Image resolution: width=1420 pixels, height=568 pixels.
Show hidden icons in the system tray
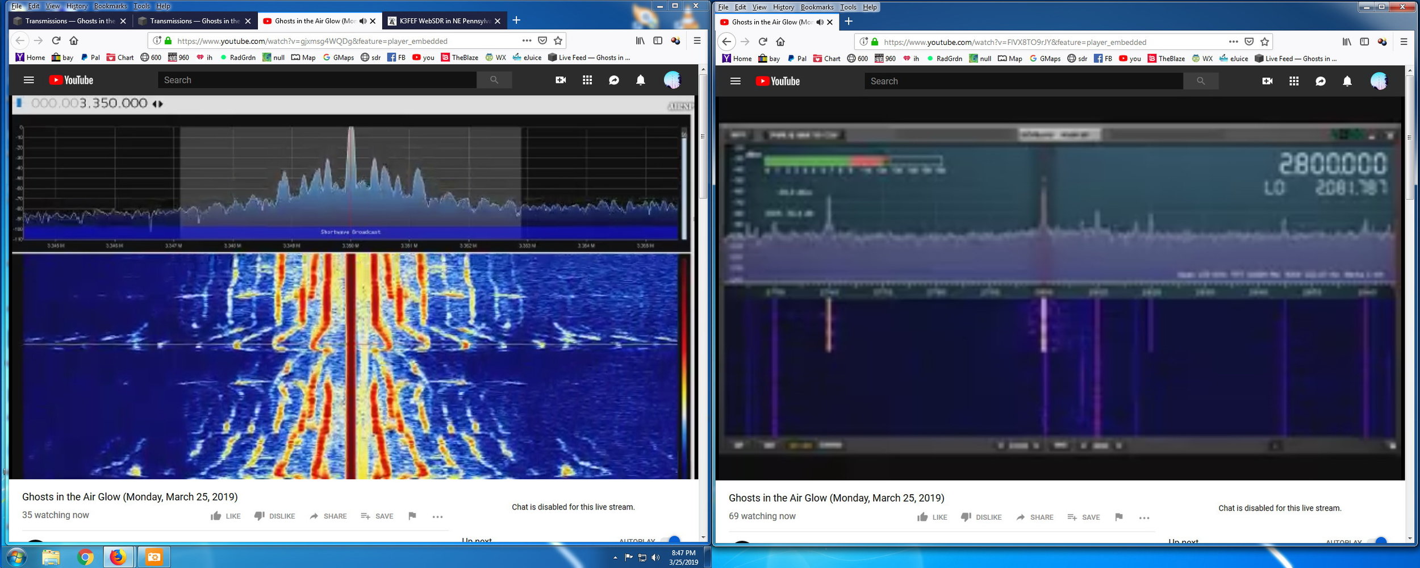pos(615,558)
